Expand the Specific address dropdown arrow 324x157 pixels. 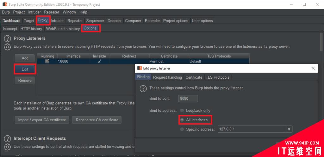pos(289,129)
